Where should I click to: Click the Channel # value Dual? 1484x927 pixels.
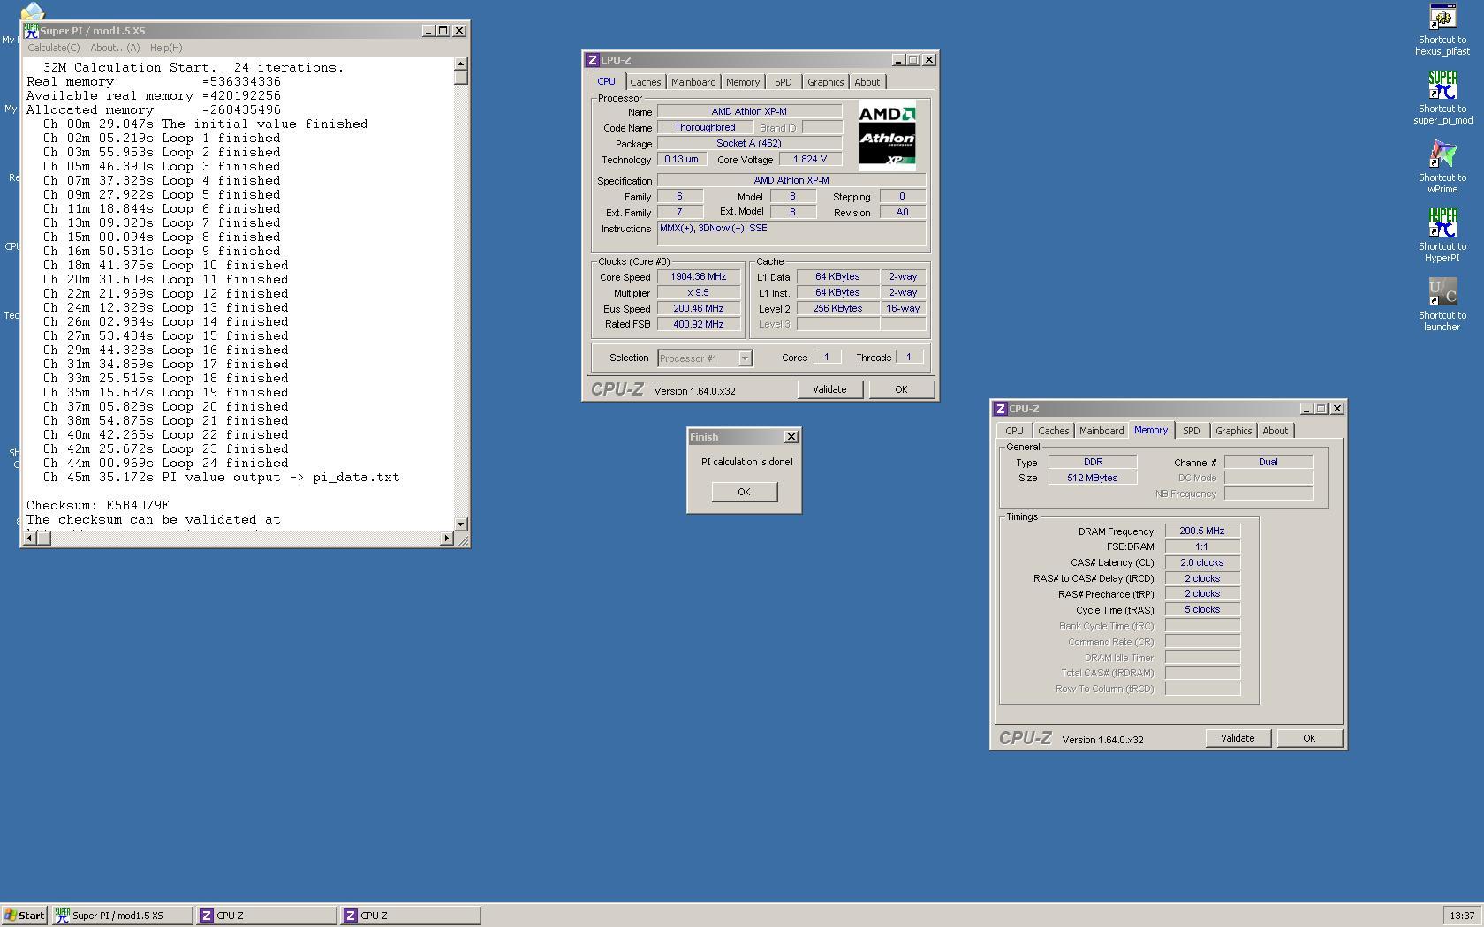[x=1268, y=462]
